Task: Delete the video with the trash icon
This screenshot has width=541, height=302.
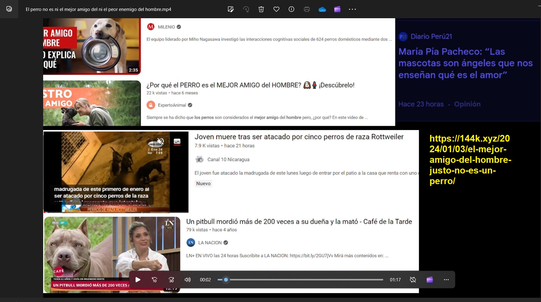Action: point(261,9)
